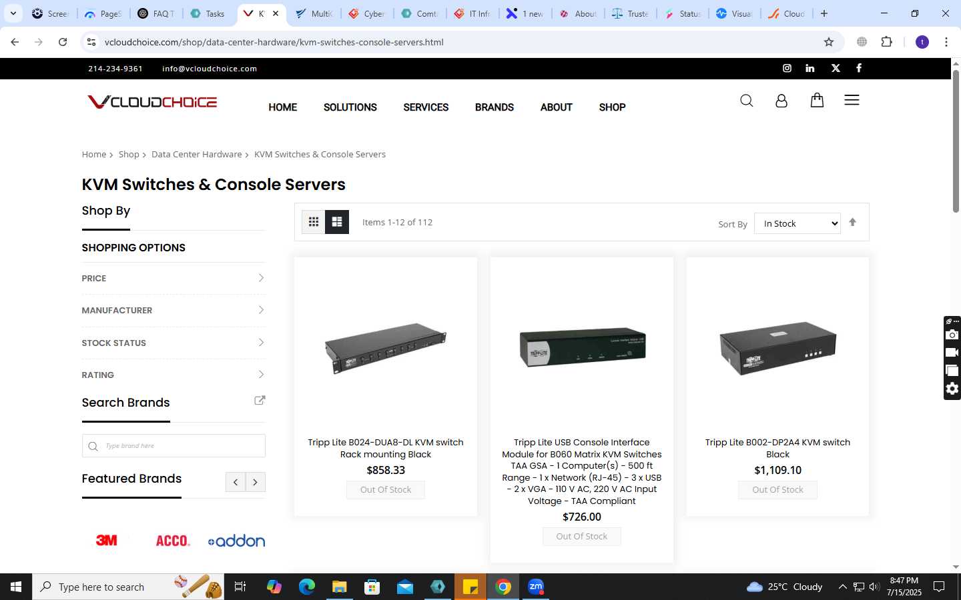Screen dimensions: 961x600
Task: Open File Explorer from the taskbar
Action: point(339,587)
